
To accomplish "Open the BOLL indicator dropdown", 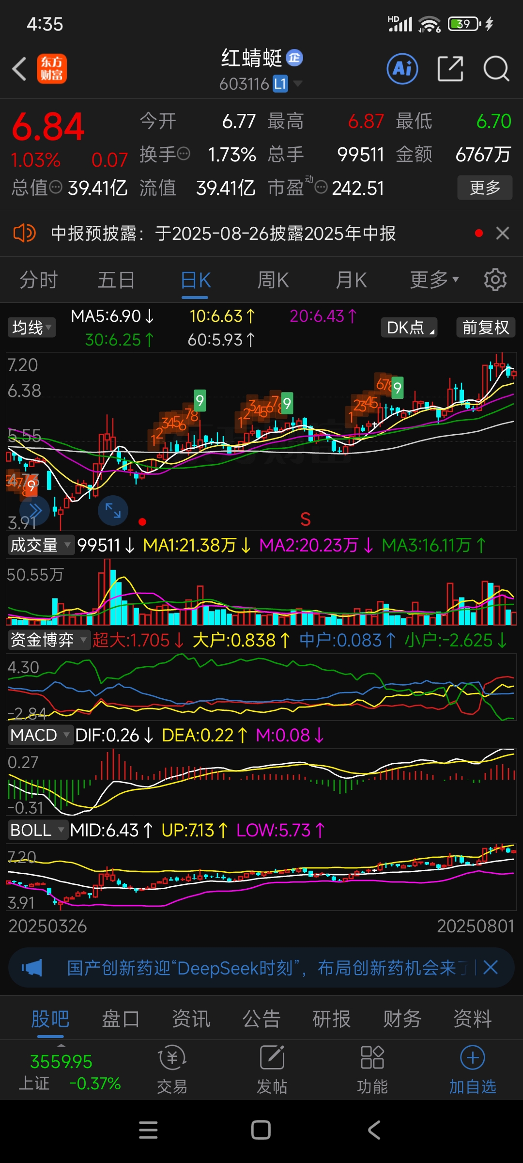I will click(x=37, y=830).
